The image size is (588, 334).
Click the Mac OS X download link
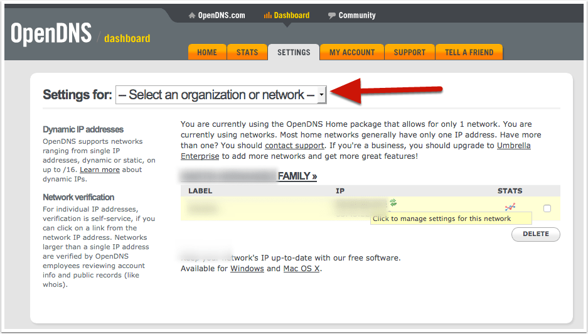coord(301,268)
